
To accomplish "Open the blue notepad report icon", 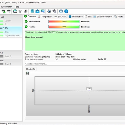I will tap(32, 11).
